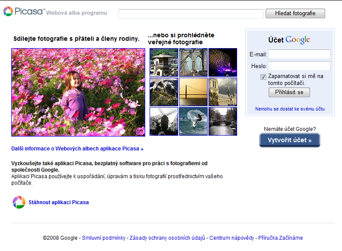Screen dimensions: 342x251
Task: Click the Picasa icon beside the download link
Action: click(x=19, y=202)
